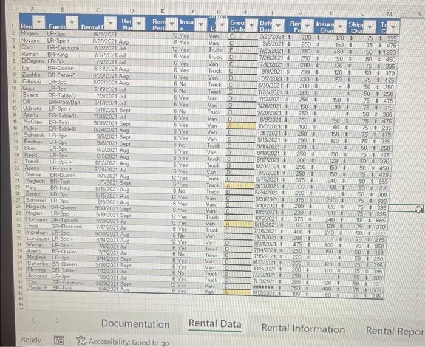
Task: Select the Gilhooly renter cell
Action: point(35,81)
